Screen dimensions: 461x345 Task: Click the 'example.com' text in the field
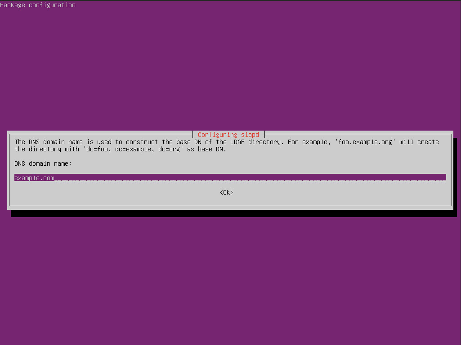click(34, 178)
